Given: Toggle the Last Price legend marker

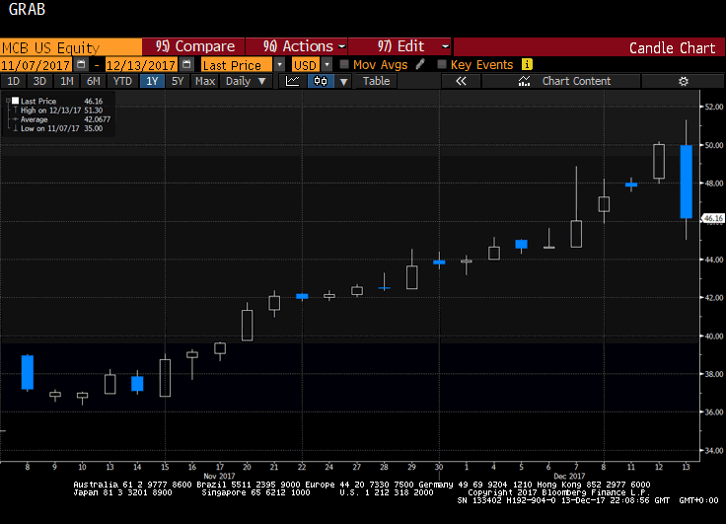Looking at the screenshot, I should point(14,101).
